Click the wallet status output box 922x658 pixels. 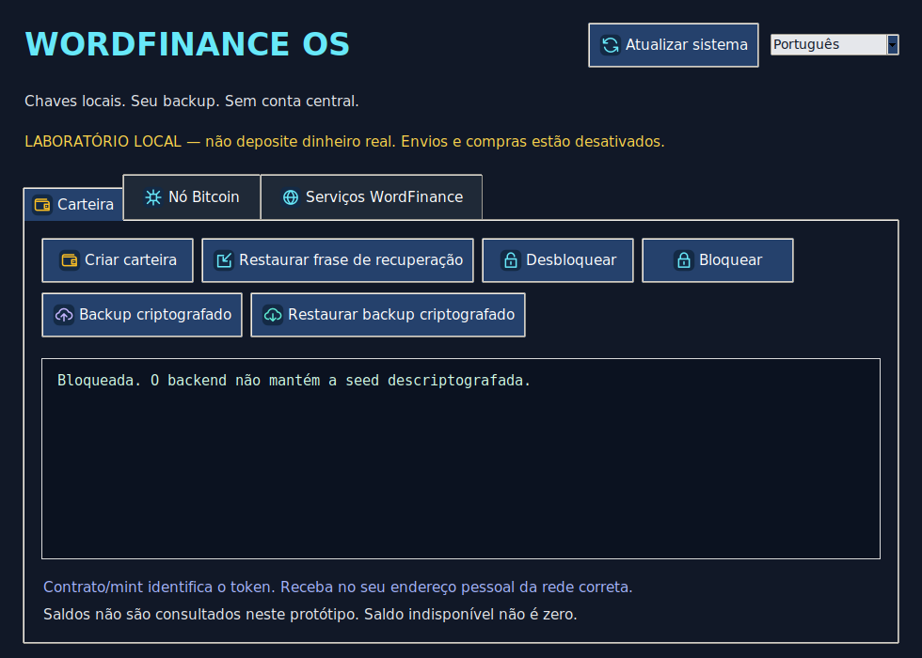pyautogui.click(x=461, y=459)
